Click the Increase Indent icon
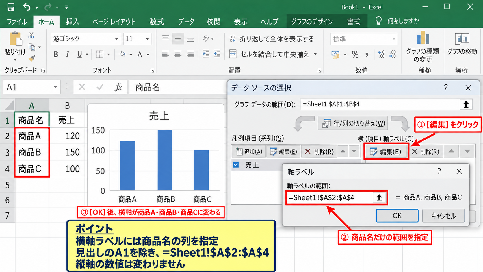Image resolution: width=483 pixels, height=272 pixels. (217, 54)
